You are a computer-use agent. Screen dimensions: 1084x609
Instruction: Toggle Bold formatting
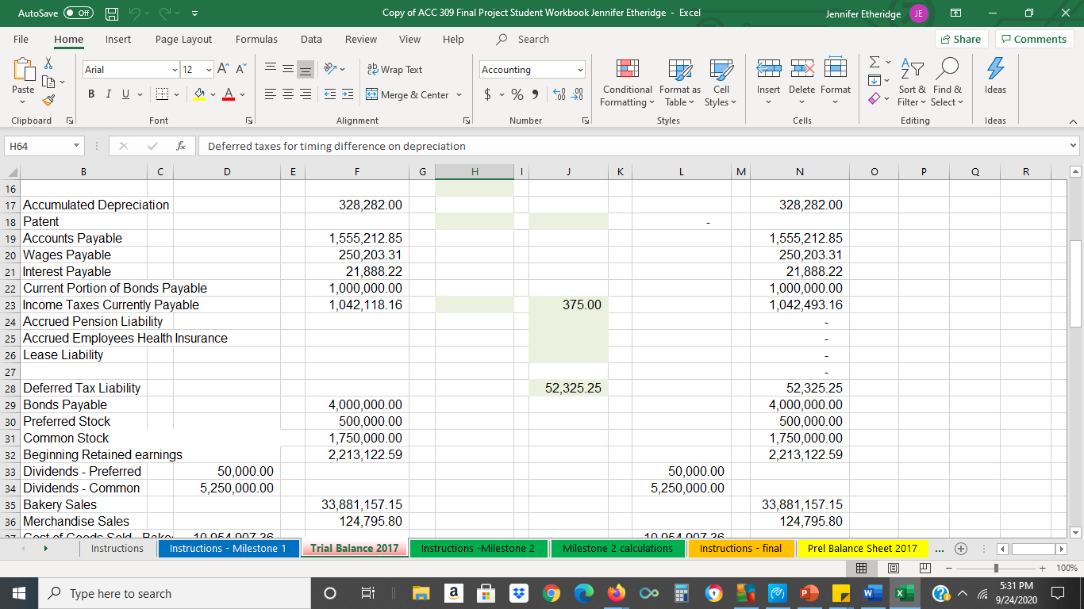pos(91,95)
